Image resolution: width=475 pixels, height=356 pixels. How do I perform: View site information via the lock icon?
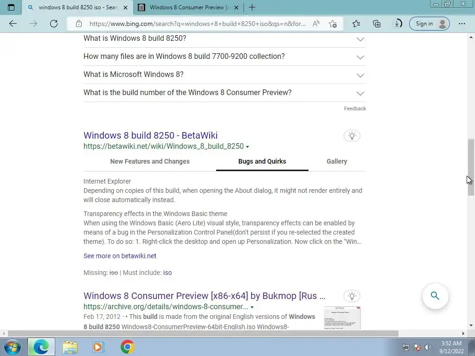(79, 24)
